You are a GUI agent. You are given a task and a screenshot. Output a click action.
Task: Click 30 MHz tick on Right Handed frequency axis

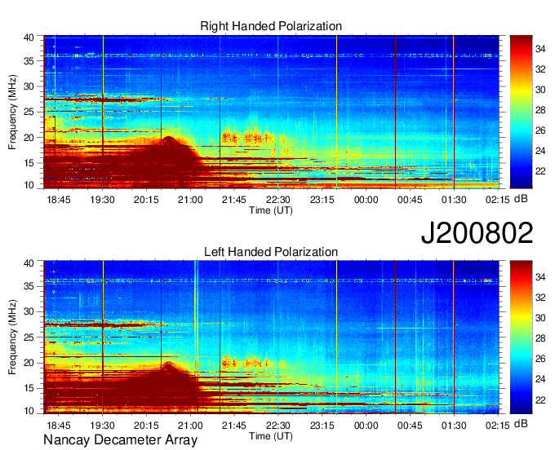pos(29,86)
